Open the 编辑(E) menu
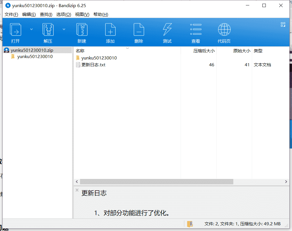Screen dimensions: 292x231 [x=29, y=15]
